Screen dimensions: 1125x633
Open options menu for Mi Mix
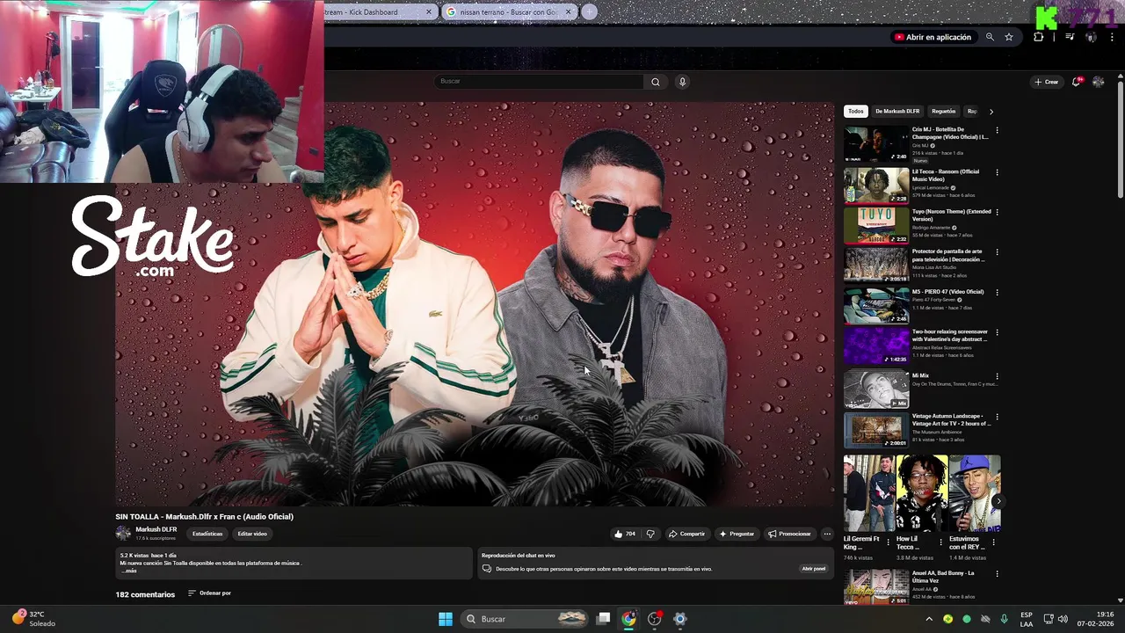coord(997,376)
